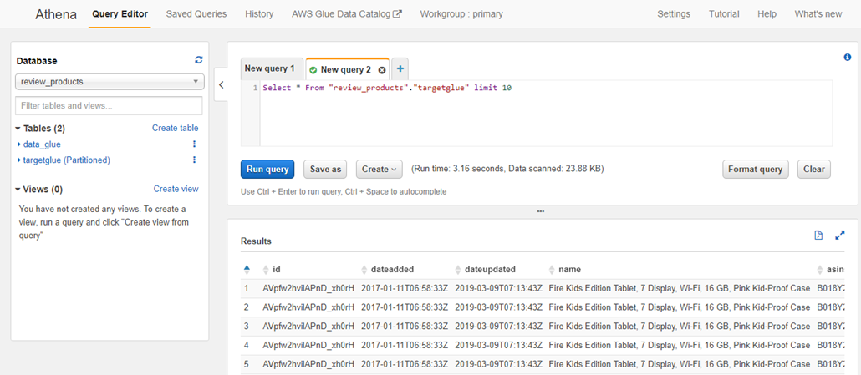This screenshot has height=375, width=861.
Task: Open the Saved Queries tab
Action: pyautogui.click(x=196, y=13)
